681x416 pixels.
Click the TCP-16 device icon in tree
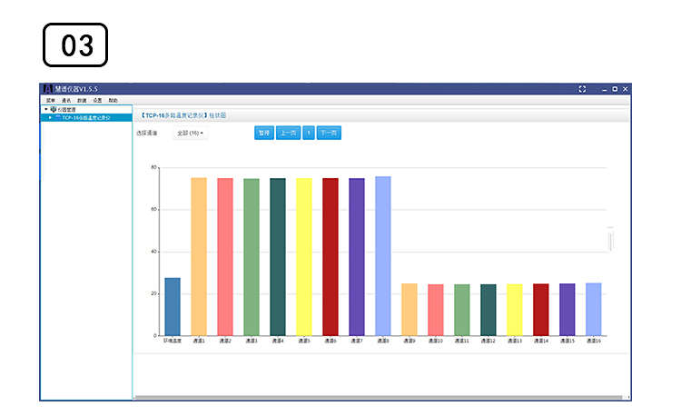pos(58,118)
